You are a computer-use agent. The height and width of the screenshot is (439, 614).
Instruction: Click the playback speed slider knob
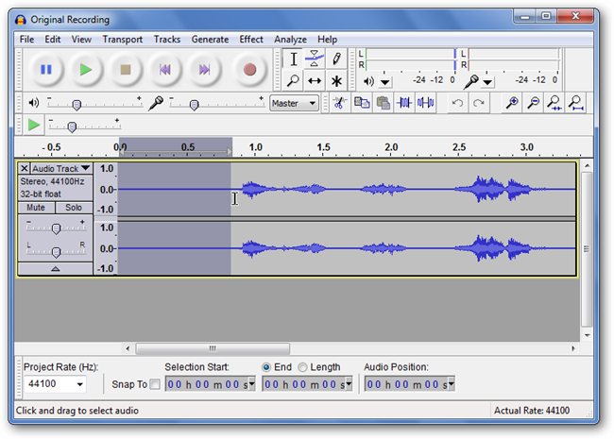tap(72, 127)
